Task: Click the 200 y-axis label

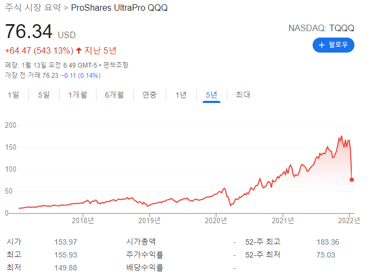Action: 11,125
